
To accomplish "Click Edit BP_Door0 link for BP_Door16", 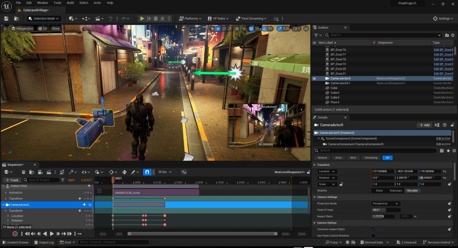I will pyautogui.click(x=443, y=50).
